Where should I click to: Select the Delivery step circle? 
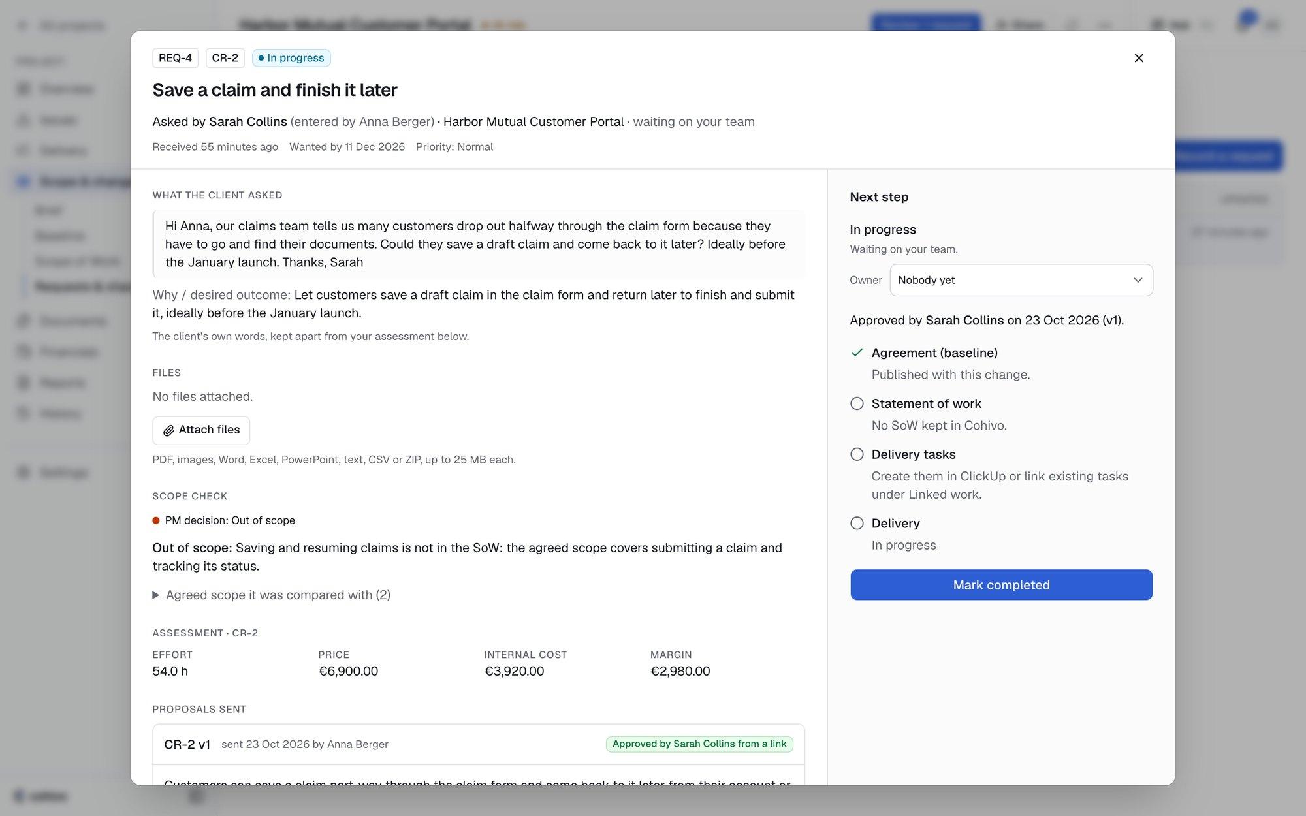pyautogui.click(x=857, y=523)
